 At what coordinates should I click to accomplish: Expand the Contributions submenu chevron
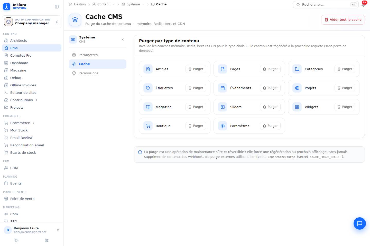36,100
